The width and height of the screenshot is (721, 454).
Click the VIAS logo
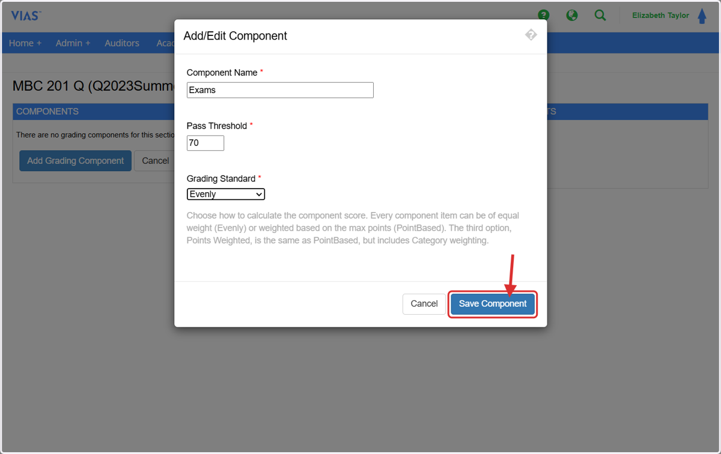coord(26,16)
